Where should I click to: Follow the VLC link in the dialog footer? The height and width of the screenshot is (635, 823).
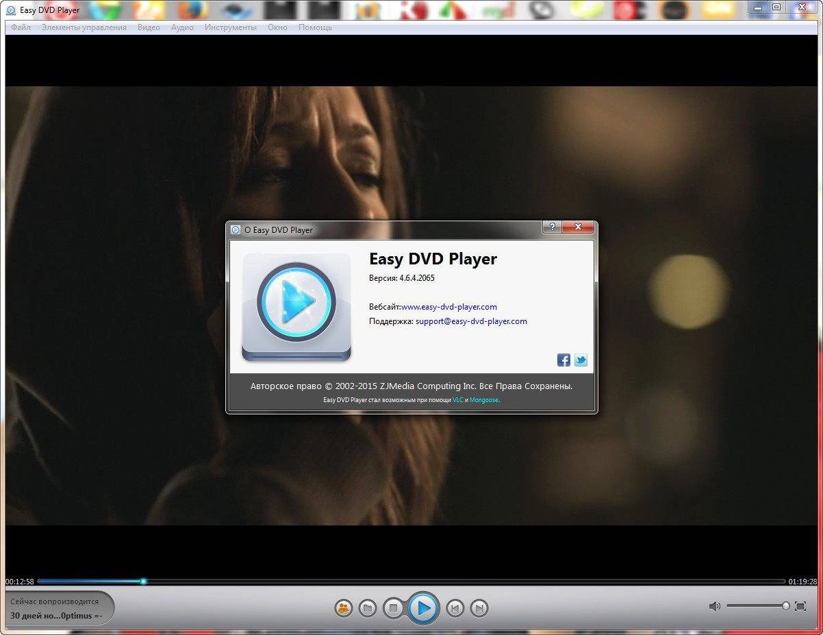tap(458, 400)
